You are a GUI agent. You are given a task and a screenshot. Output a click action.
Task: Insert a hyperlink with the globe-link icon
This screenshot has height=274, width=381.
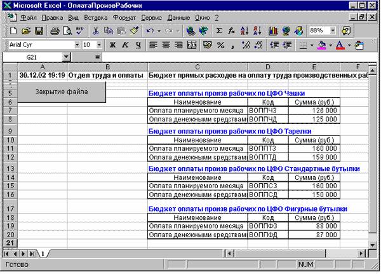pyautogui.click(x=190, y=31)
